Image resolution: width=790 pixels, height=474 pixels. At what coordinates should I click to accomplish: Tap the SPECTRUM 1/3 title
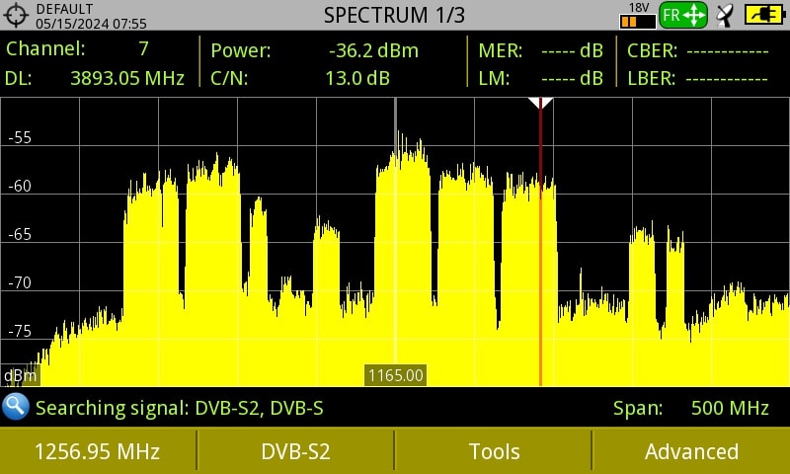[394, 15]
